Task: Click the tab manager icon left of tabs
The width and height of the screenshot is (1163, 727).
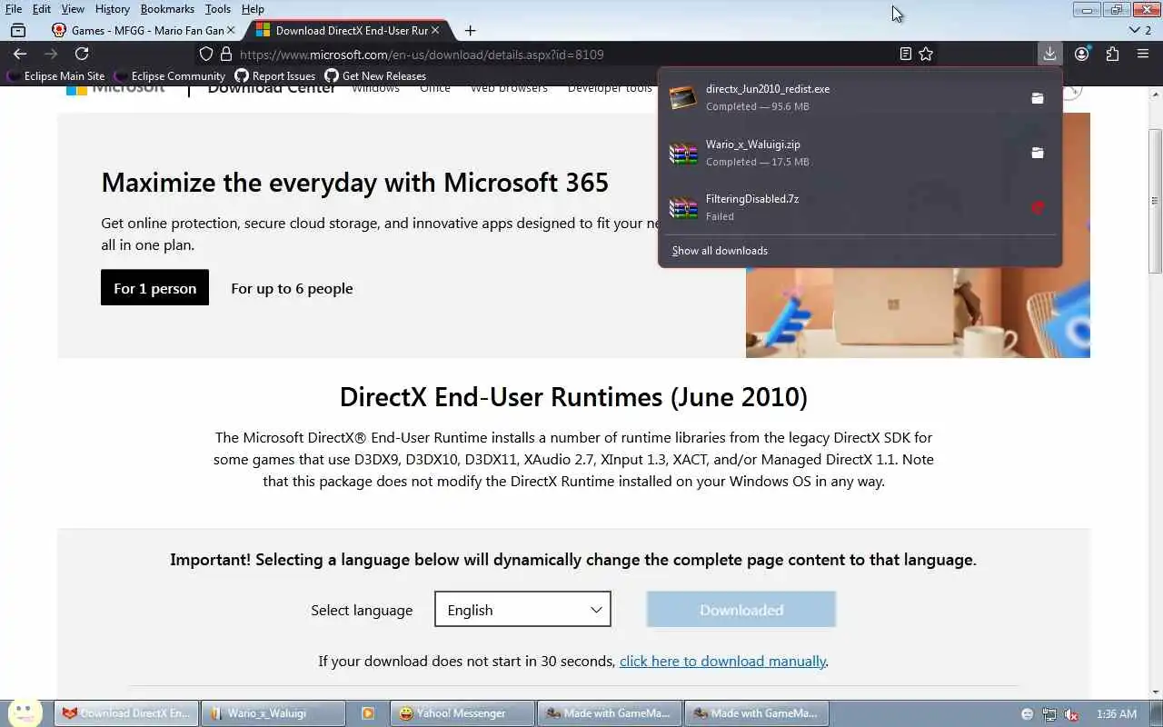Action: pos(18,30)
